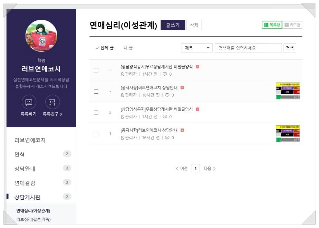Click the comment bubble icon on first post
Screen dimensions: 319x228
tap(165, 74)
